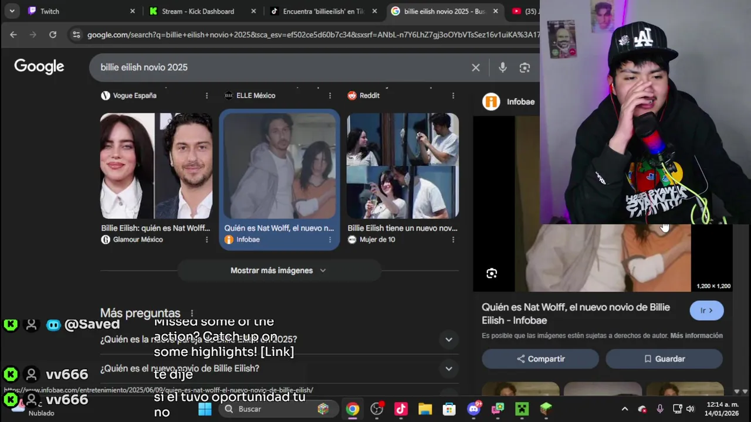751x422 pixels.
Task: Reload the Google search page
Action: click(53, 35)
